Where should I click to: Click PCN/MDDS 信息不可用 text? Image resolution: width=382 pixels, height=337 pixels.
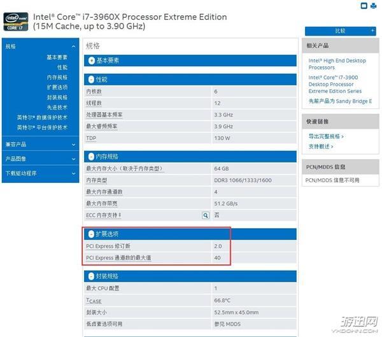pyautogui.click(x=332, y=180)
